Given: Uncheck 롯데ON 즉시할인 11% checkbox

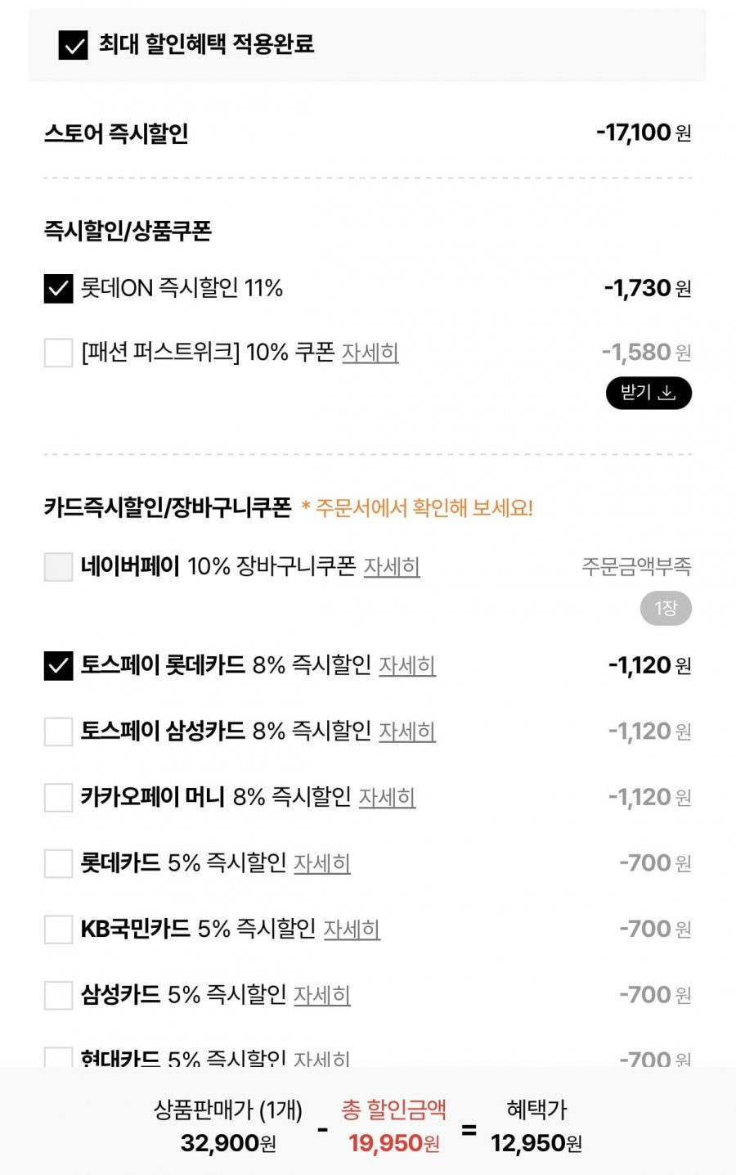Looking at the screenshot, I should [x=58, y=289].
